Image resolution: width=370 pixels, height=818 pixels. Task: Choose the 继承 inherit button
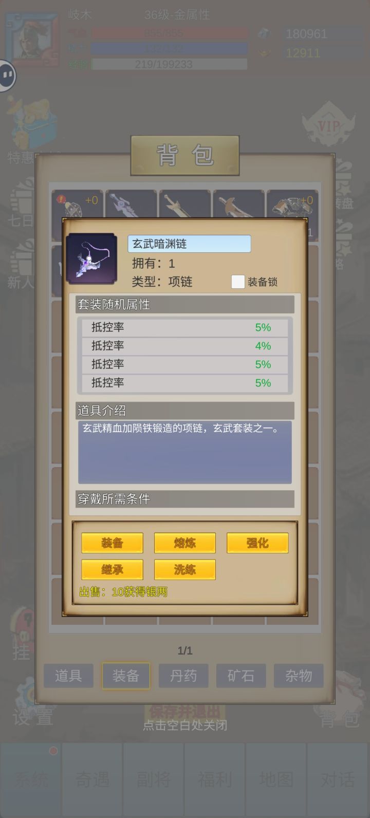click(112, 570)
